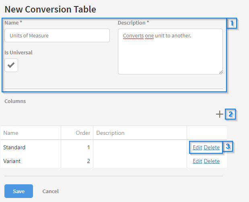Click callout badge number 2
Image resolution: width=249 pixels, height=202 pixels.
point(230,114)
